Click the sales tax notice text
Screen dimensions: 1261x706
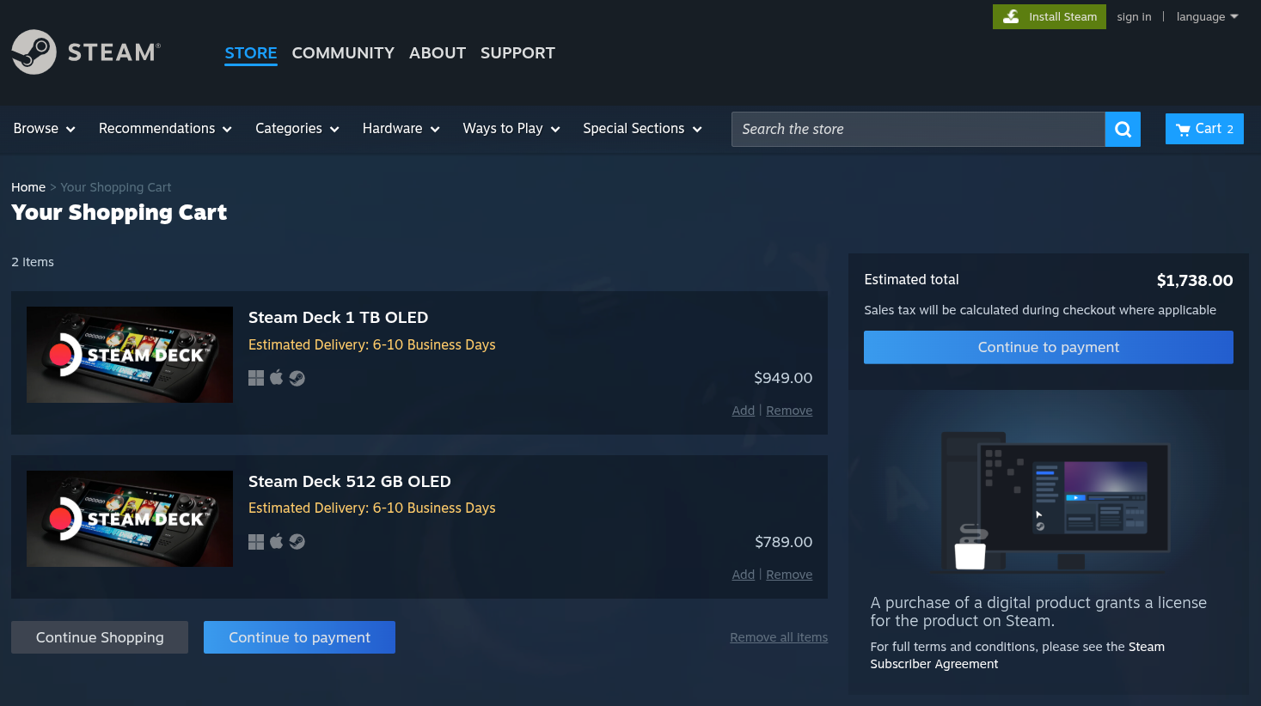point(1040,310)
